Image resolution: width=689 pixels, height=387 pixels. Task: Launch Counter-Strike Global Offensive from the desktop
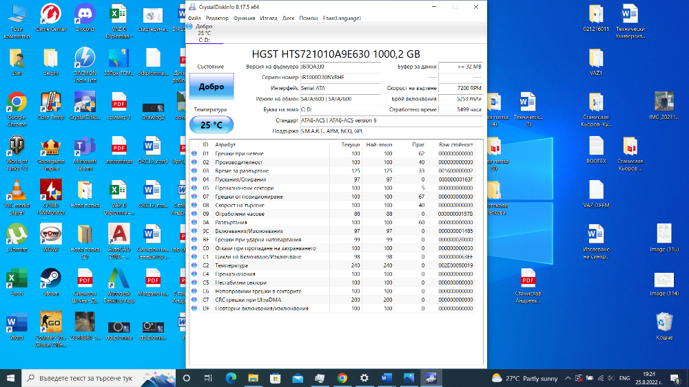click(51, 329)
